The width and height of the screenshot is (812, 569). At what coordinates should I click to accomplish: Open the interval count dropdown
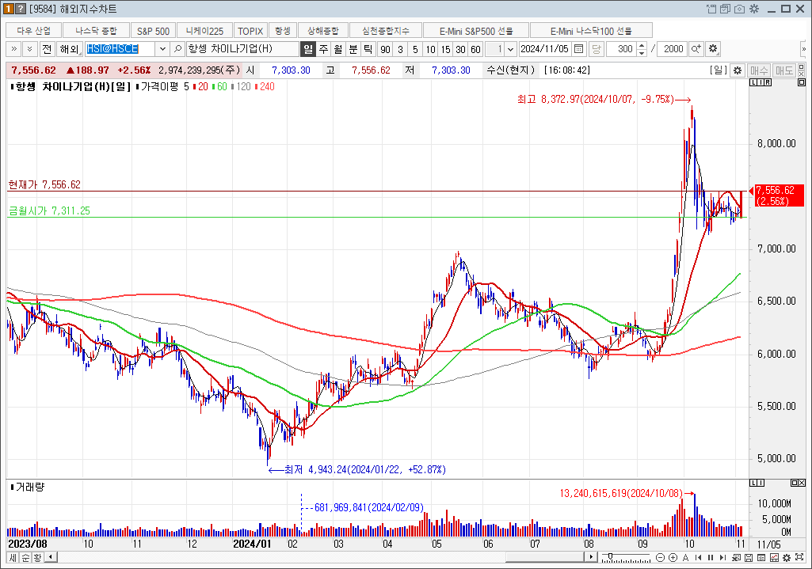click(x=510, y=49)
